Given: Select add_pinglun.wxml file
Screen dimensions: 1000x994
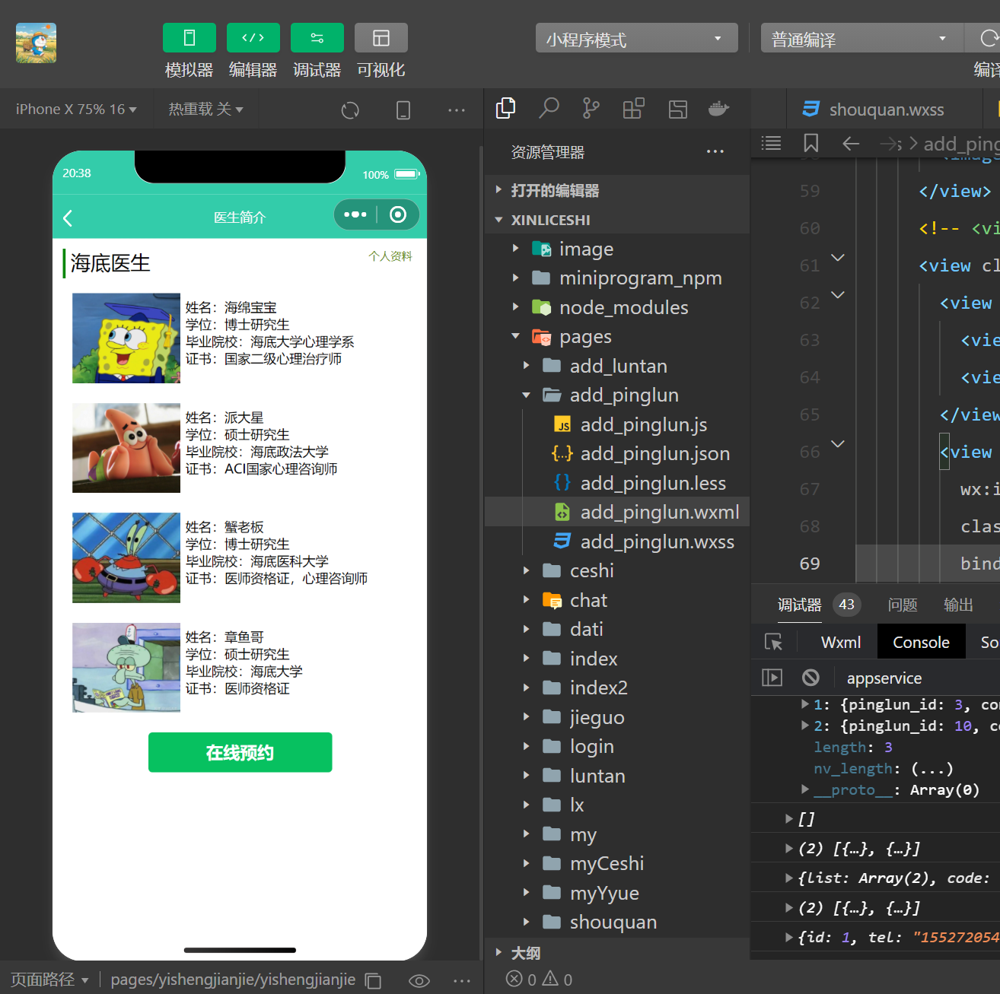Looking at the screenshot, I should coord(617,513).
